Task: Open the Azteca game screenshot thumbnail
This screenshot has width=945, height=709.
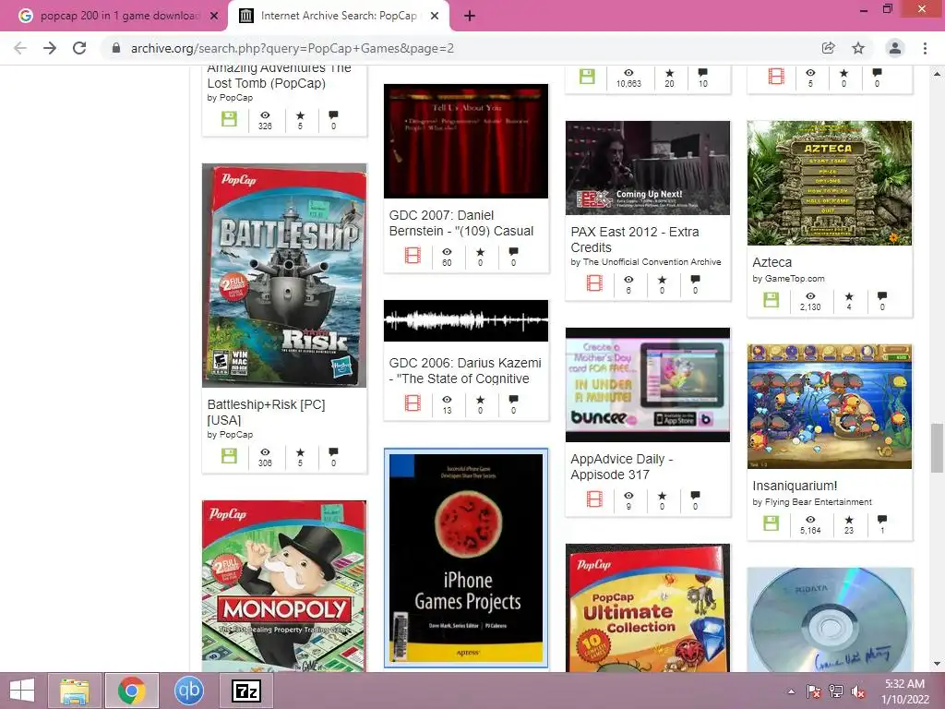Action: click(x=830, y=184)
